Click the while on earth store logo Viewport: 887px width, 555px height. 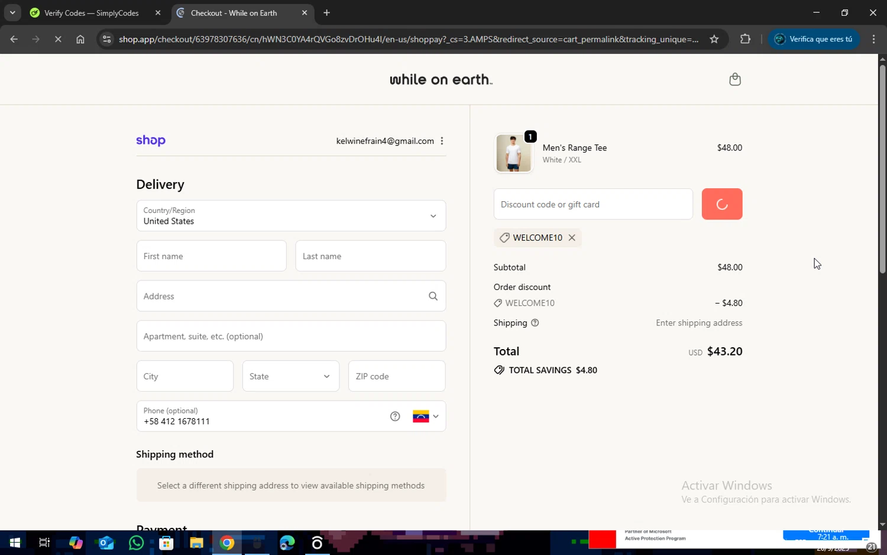click(x=441, y=79)
